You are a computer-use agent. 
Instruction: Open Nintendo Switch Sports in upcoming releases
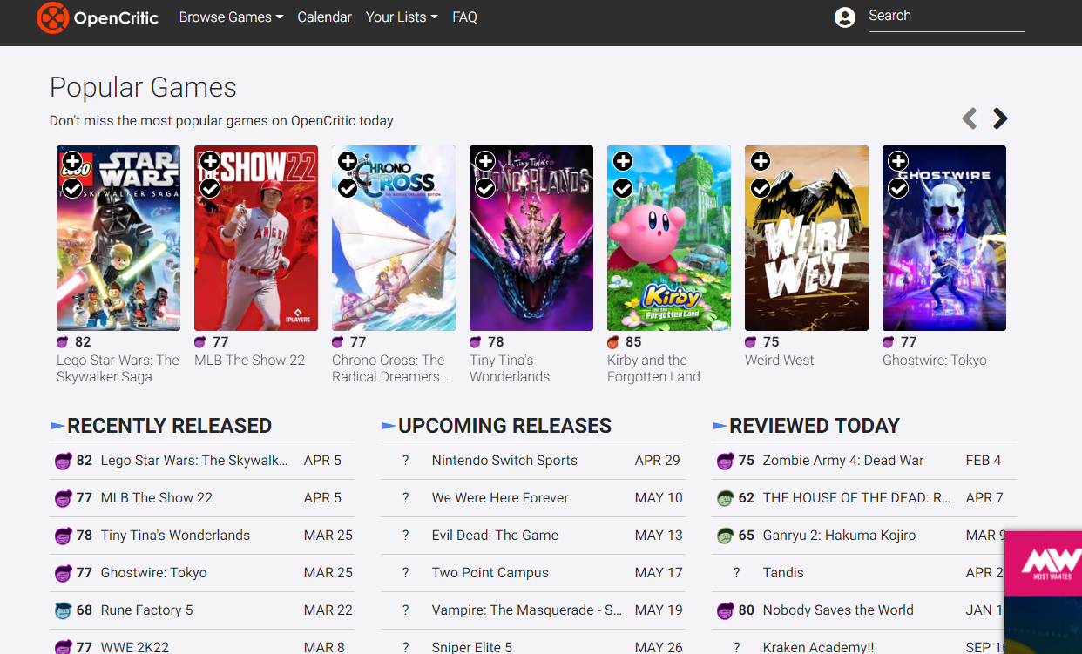(504, 461)
